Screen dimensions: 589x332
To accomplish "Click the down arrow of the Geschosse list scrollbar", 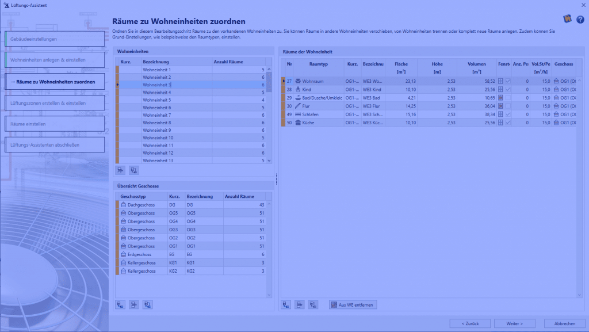I will click(269, 295).
